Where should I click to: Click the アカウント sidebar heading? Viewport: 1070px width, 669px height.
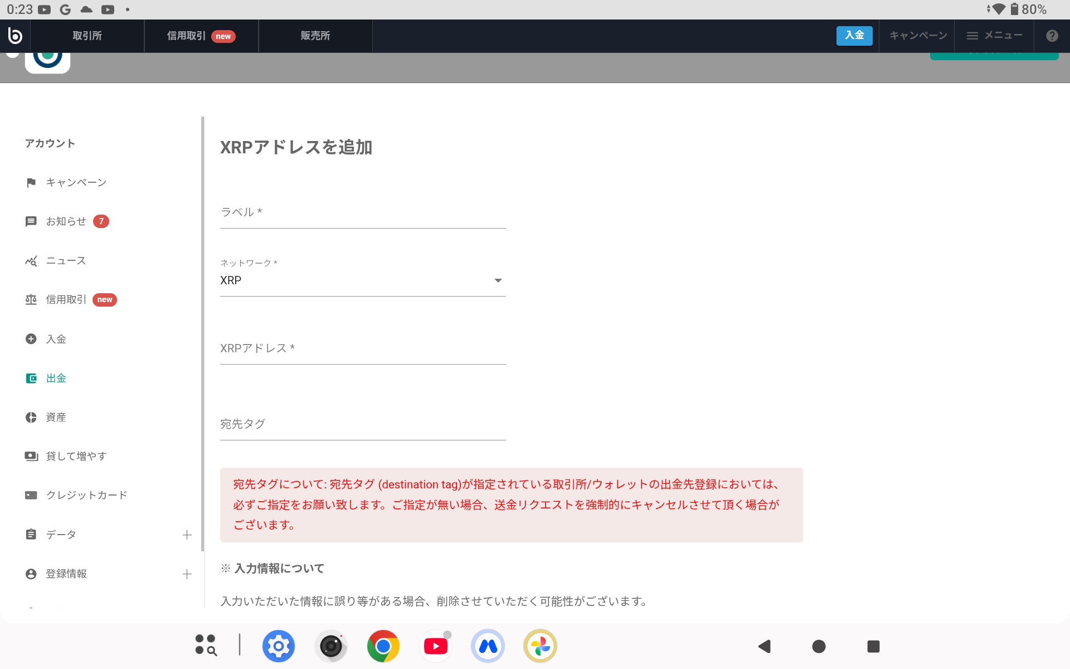click(x=50, y=144)
